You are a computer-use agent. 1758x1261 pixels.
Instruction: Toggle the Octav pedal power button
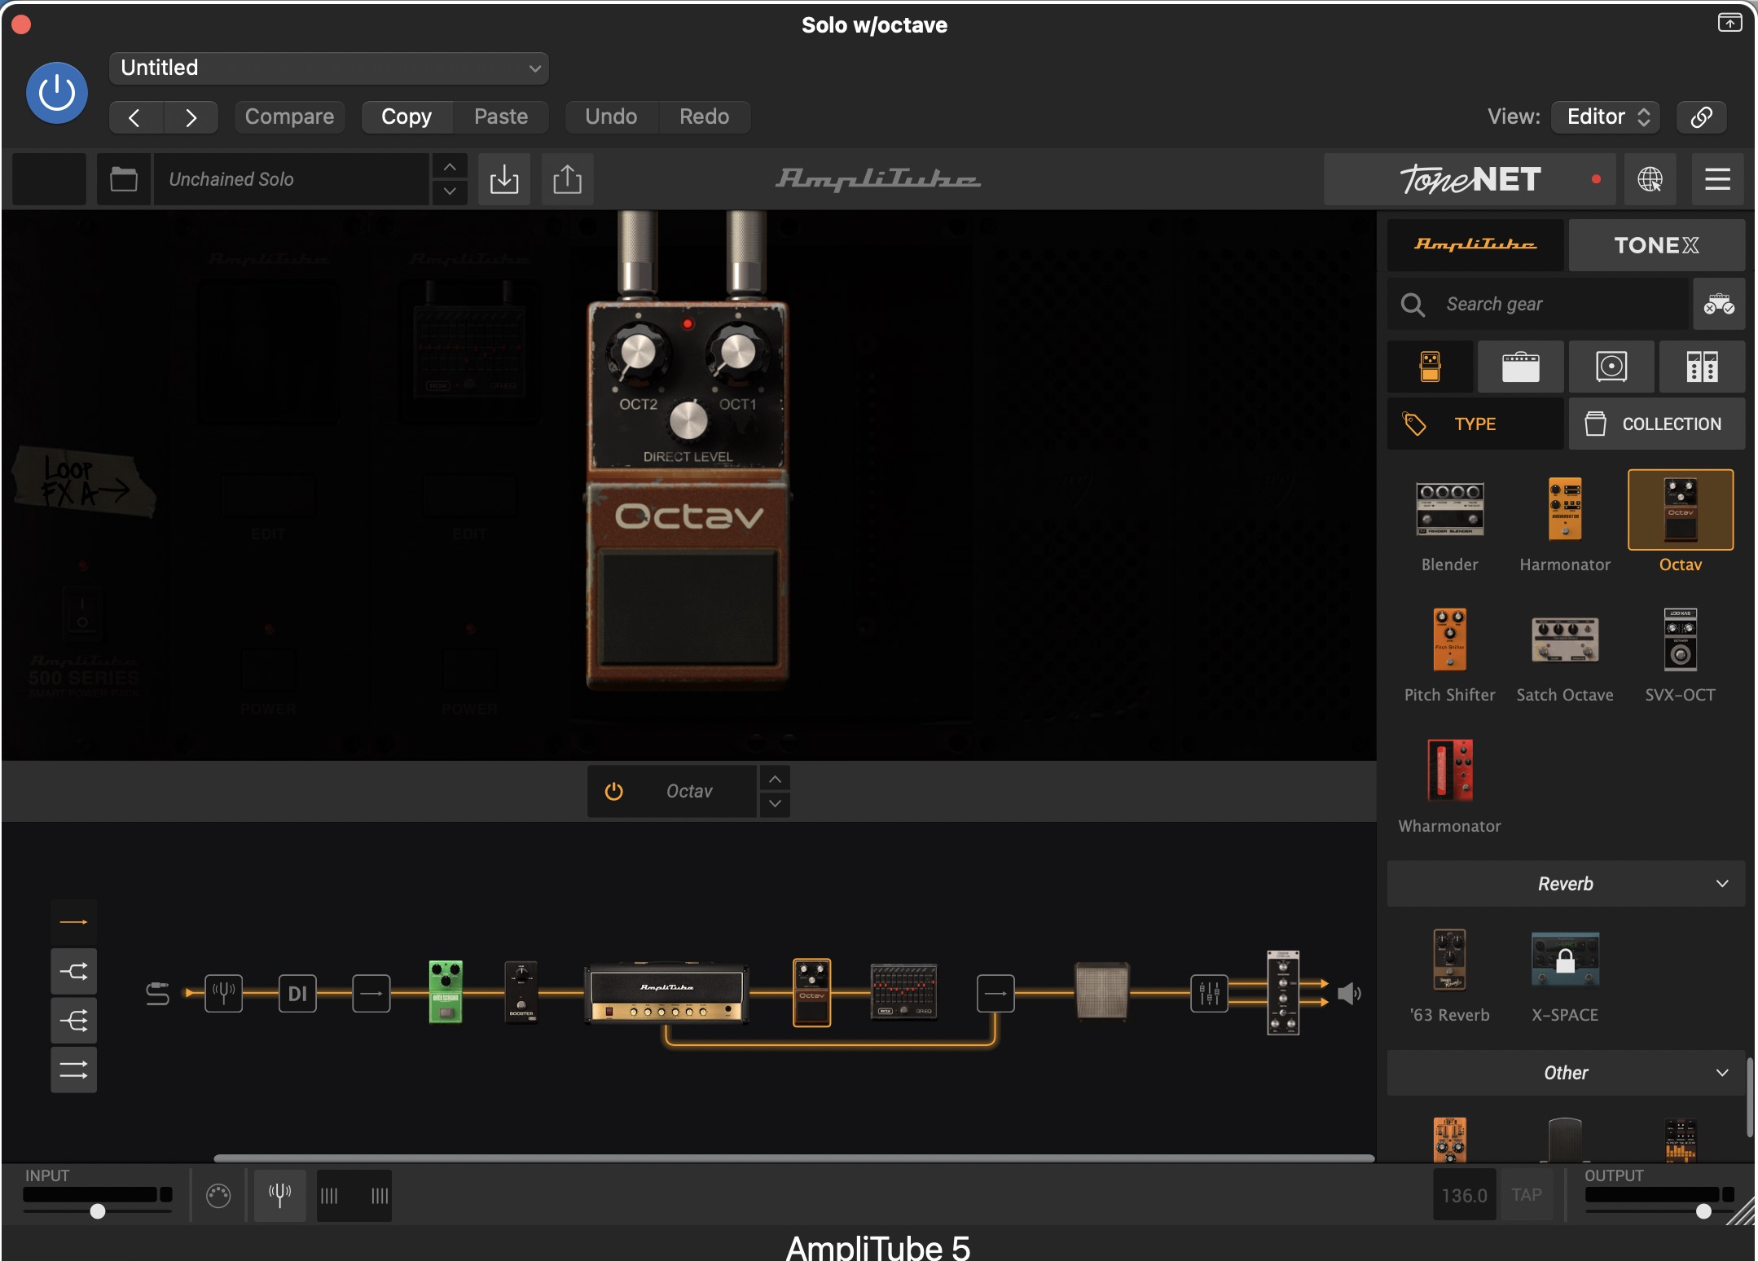(x=614, y=791)
